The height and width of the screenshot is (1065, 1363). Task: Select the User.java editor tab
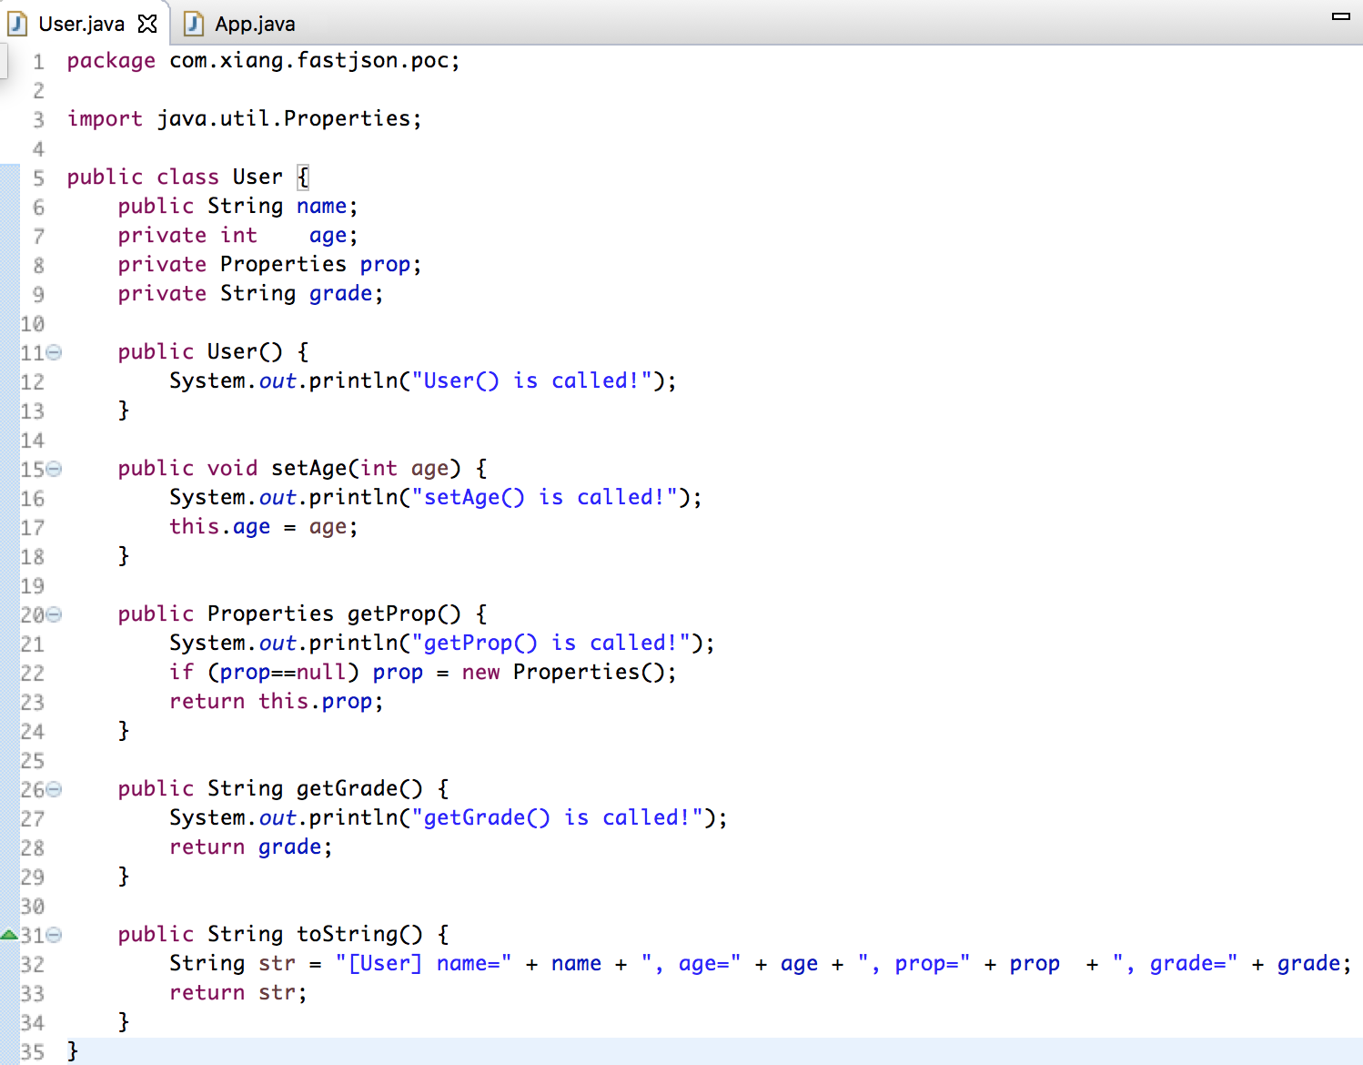point(81,24)
